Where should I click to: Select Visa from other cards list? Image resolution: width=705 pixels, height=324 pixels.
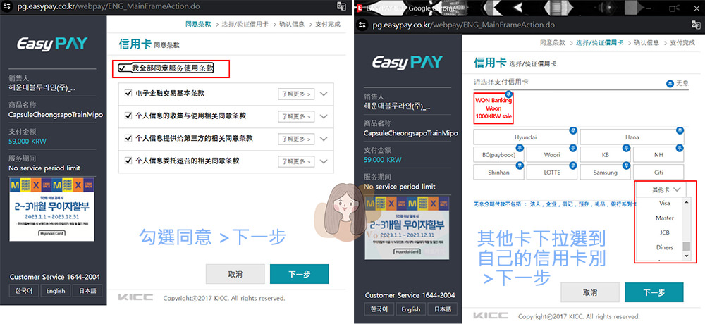coord(664,203)
